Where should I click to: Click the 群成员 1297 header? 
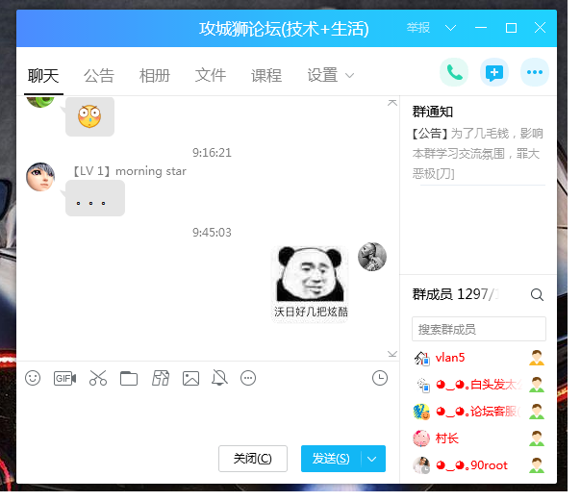click(455, 295)
